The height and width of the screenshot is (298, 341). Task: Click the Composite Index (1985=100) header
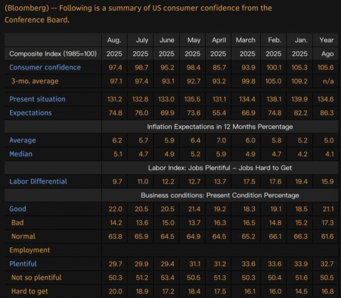53,54
